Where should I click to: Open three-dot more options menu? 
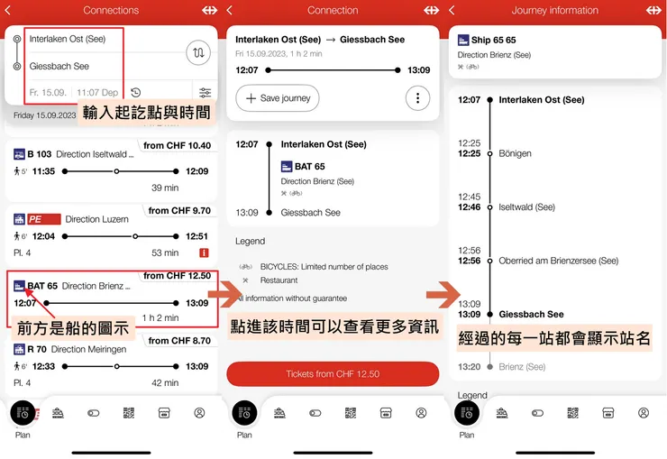[x=417, y=98]
